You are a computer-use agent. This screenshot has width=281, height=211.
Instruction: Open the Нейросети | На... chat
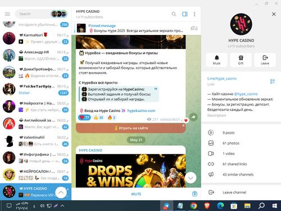pyautogui.click(x=35, y=106)
